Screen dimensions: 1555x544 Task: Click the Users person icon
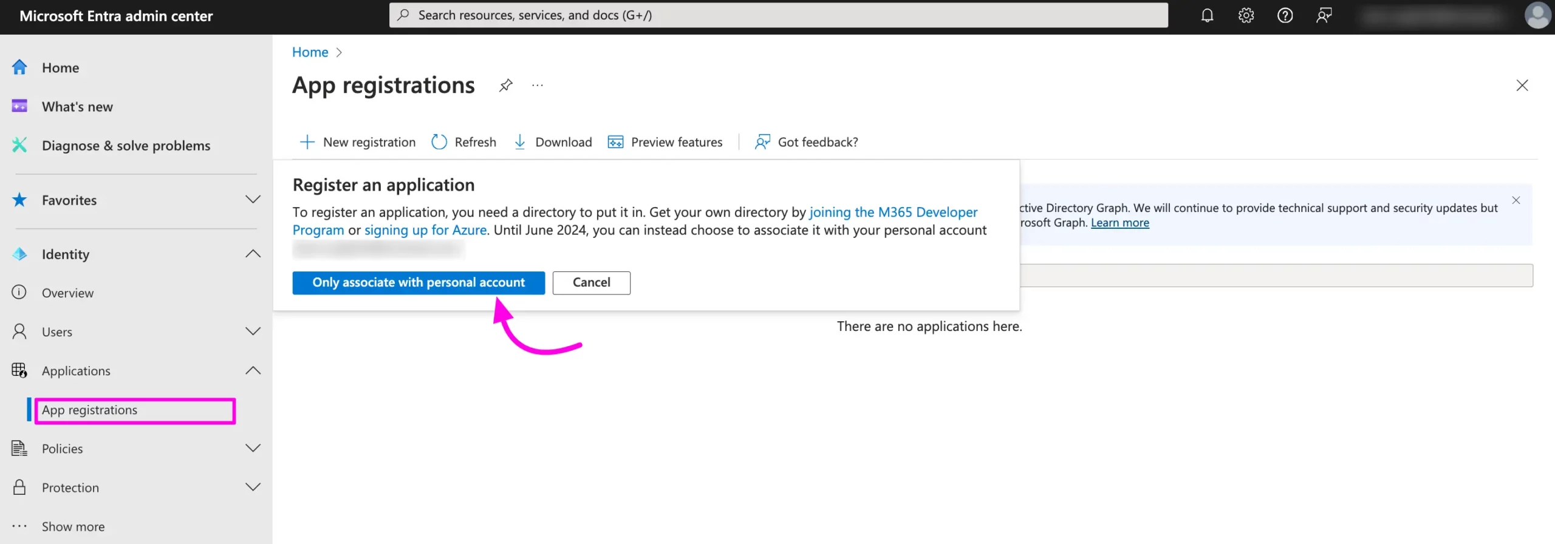[x=19, y=331]
